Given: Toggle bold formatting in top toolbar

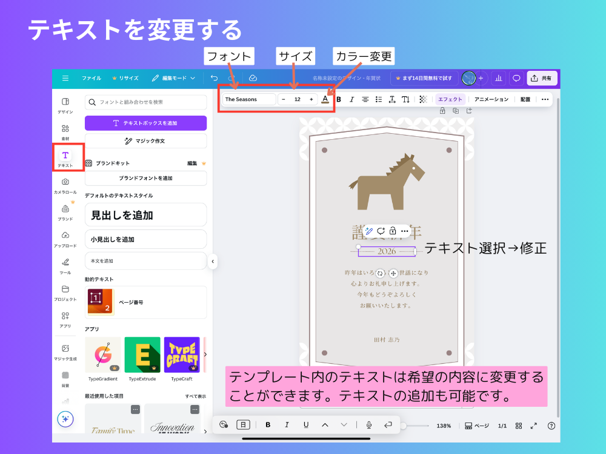Looking at the screenshot, I should tap(340, 99).
